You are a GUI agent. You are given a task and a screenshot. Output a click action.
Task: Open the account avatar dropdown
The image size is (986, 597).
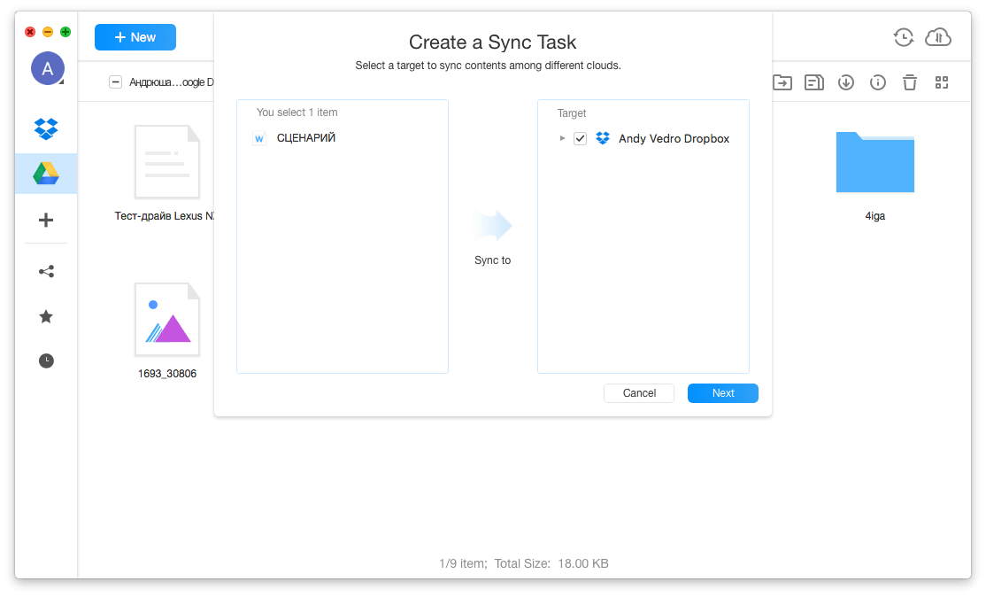point(48,68)
